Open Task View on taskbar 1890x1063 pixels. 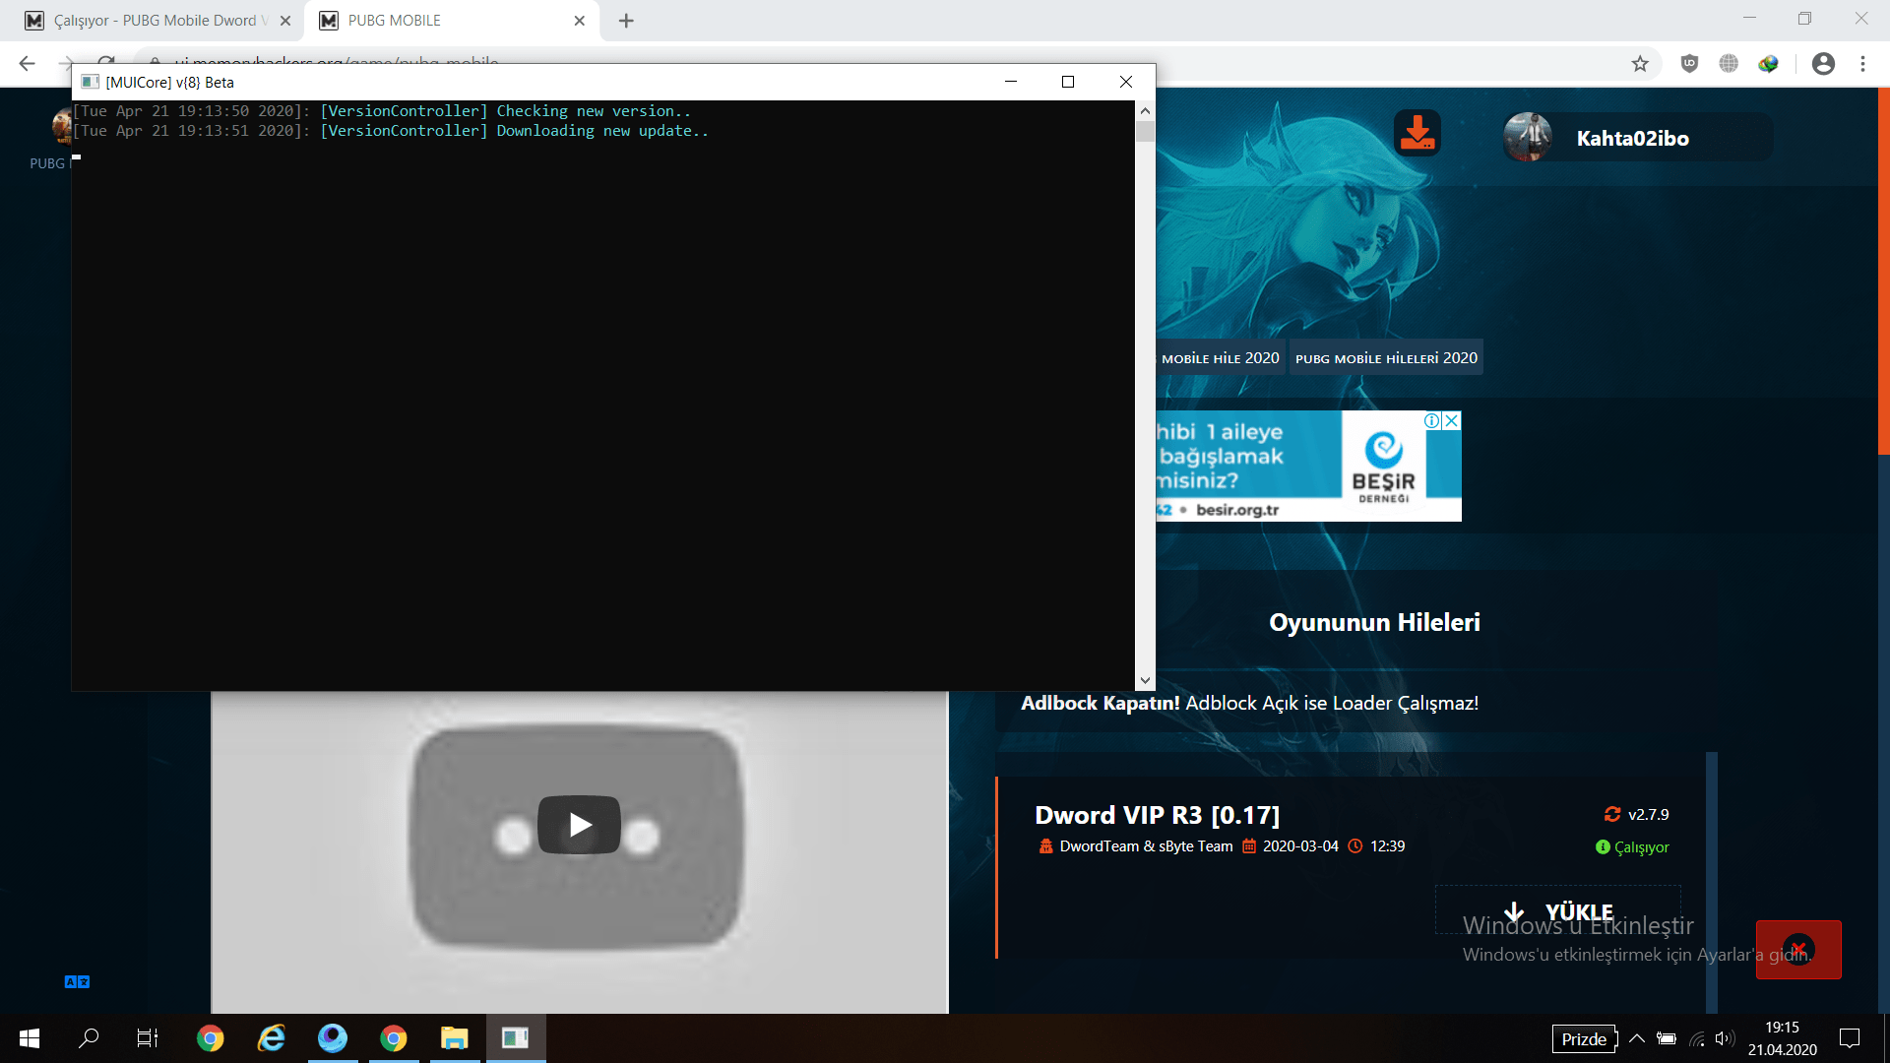pyautogui.click(x=148, y=1038)
